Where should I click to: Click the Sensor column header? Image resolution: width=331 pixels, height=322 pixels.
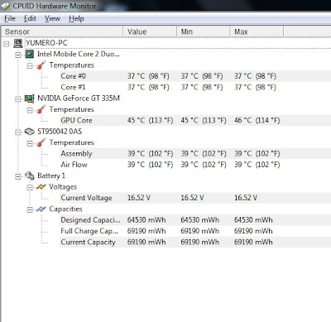click(x=62, y=31)
